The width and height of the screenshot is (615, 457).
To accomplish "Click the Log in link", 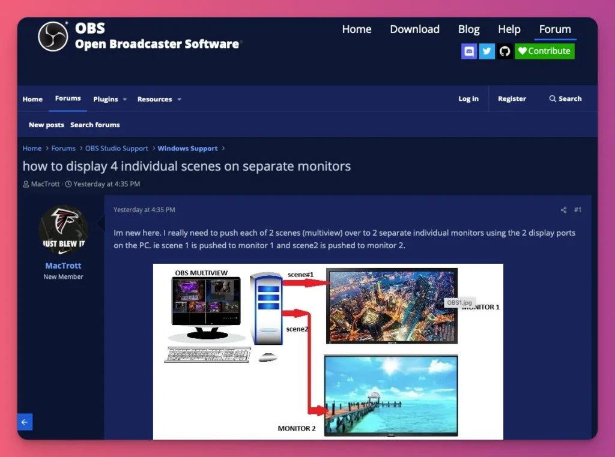I will tap(468, 99).
